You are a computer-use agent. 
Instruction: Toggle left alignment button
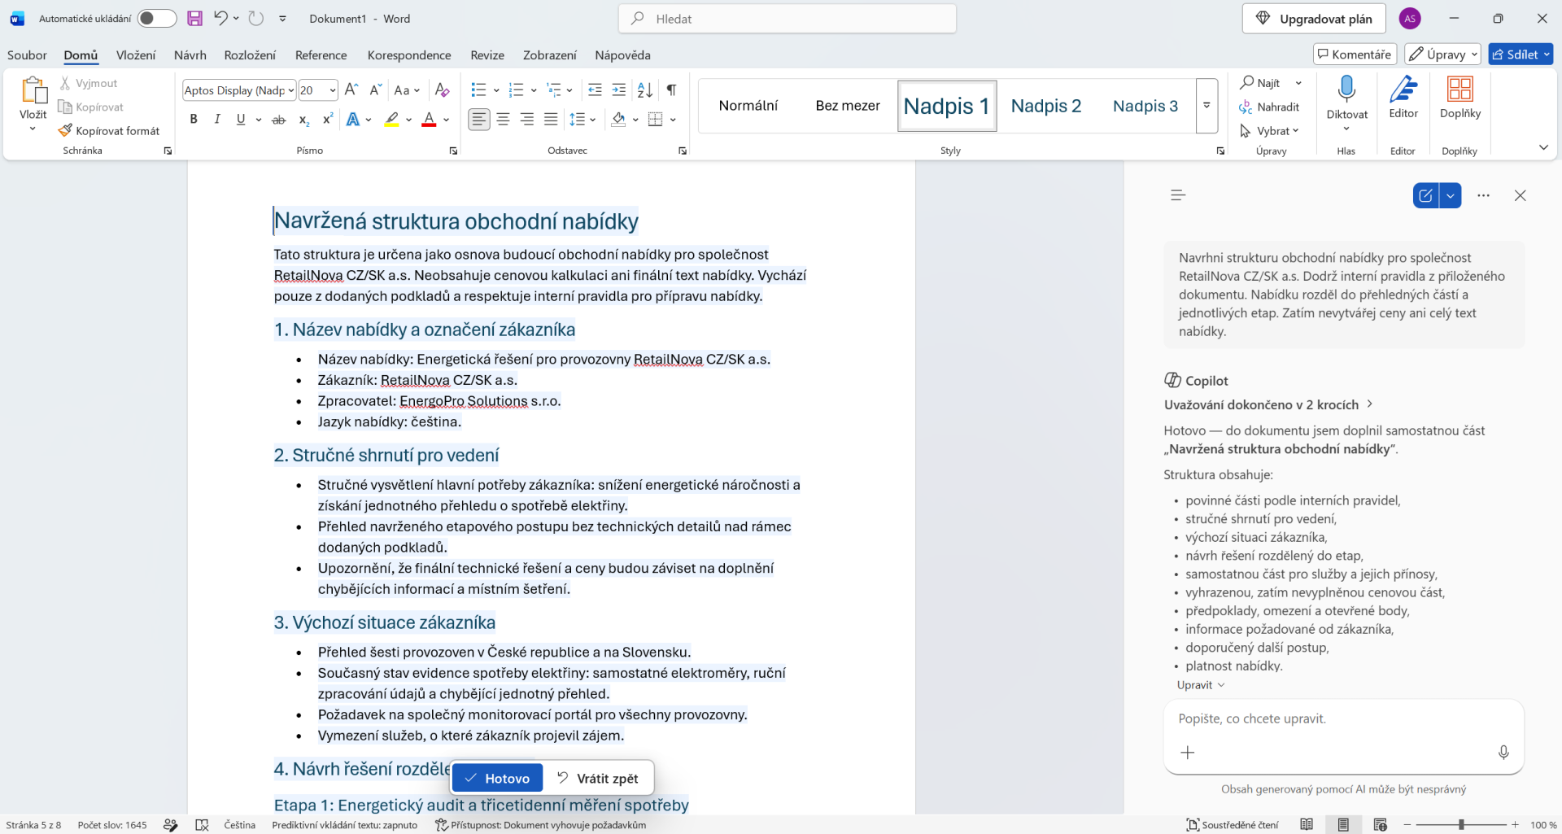(x=479, y=120)
